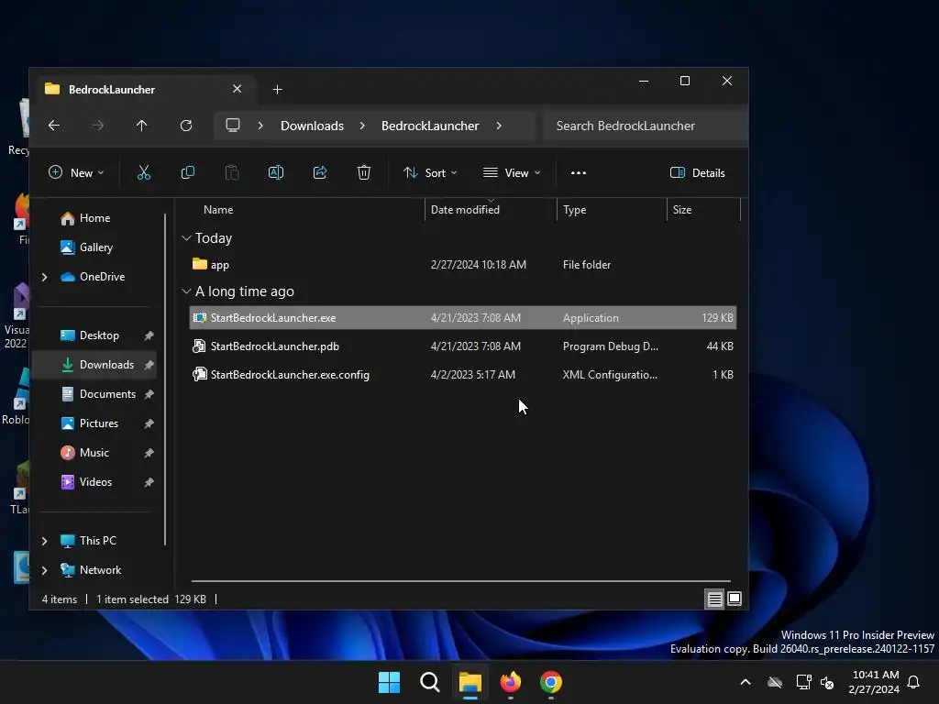Screen dimensions: 939x704
Task: Go forward with the right arrow
Action: click(97, 125)
